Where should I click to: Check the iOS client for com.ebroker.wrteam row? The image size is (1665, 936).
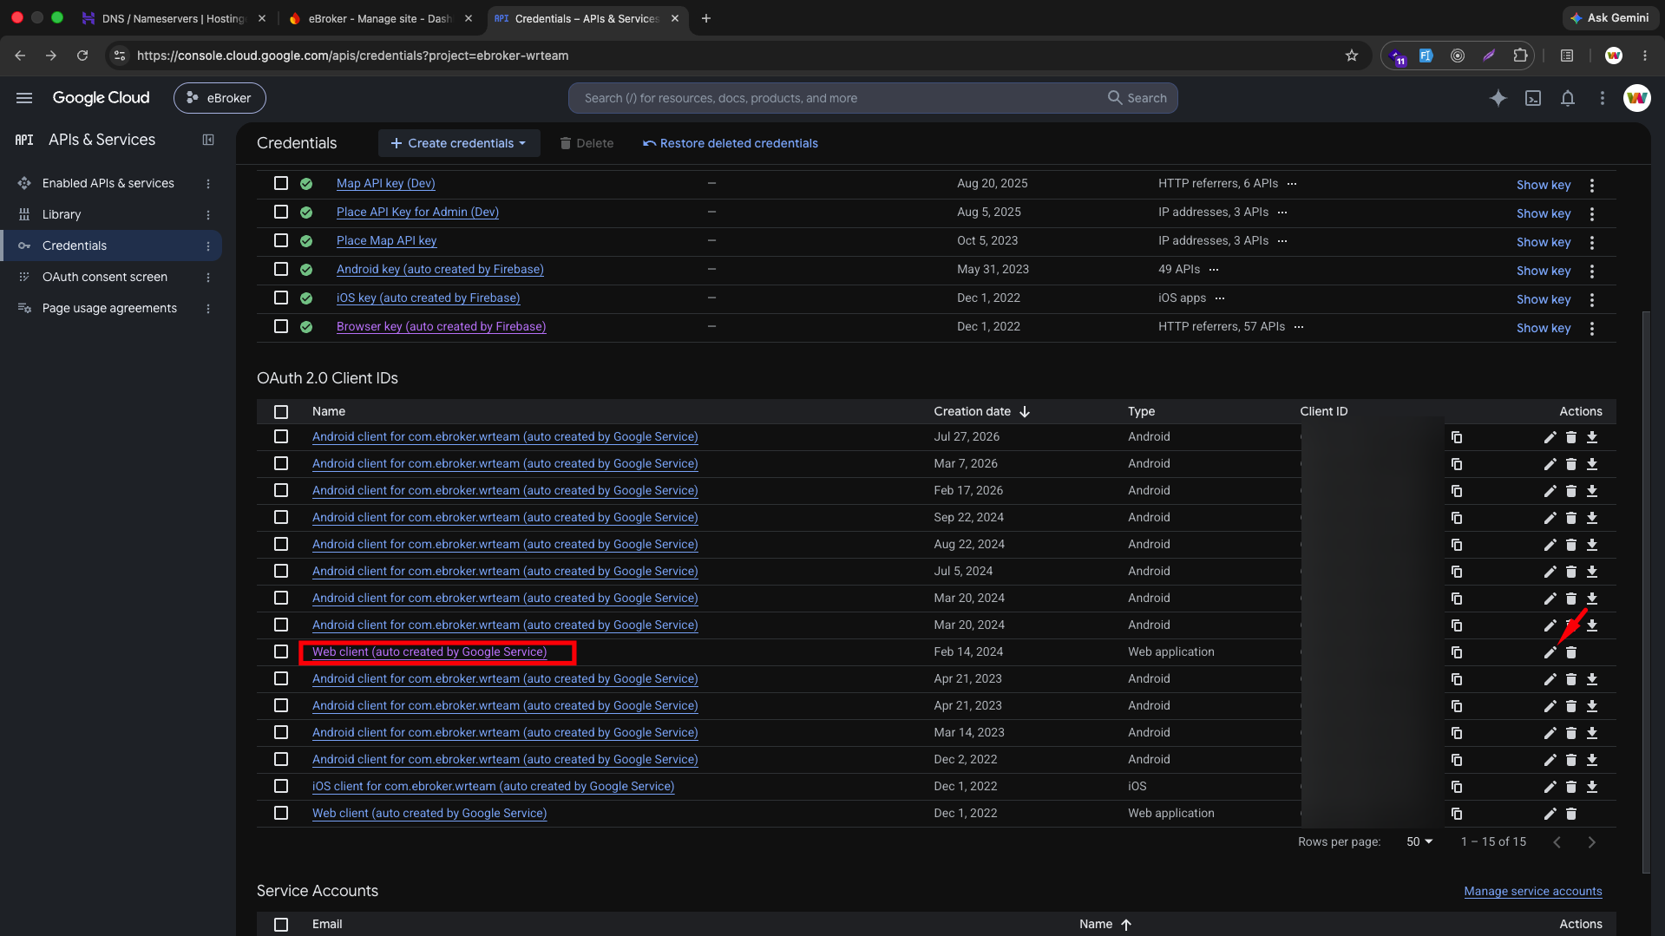pyautogui.click(x=281, y=786)
